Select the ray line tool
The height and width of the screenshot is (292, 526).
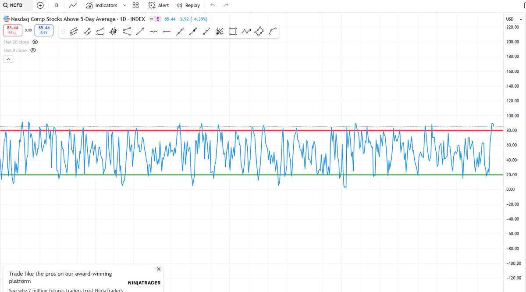(206, 32)
